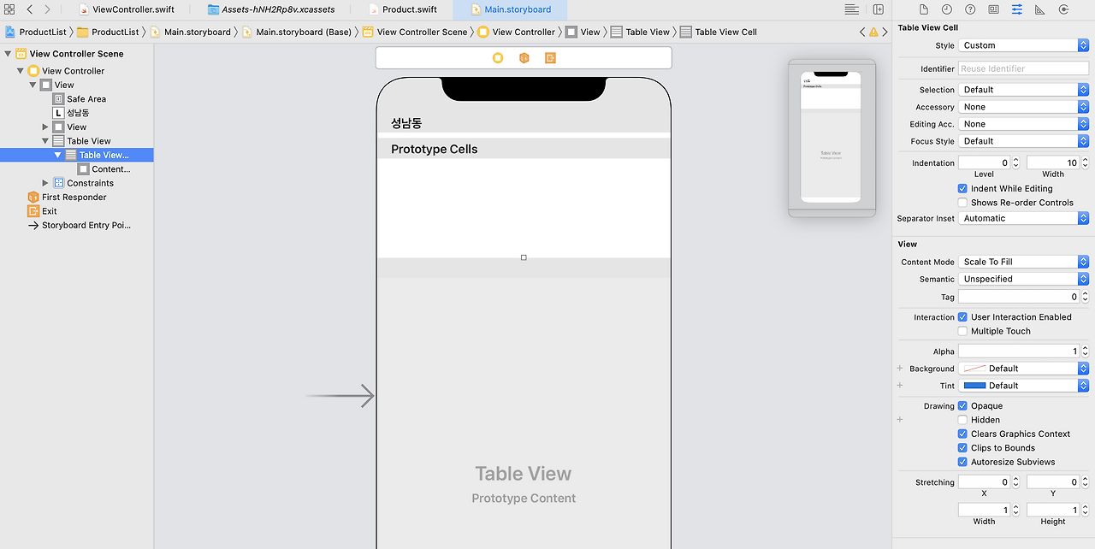Show the Size inspector

(x=1040, y=9)
